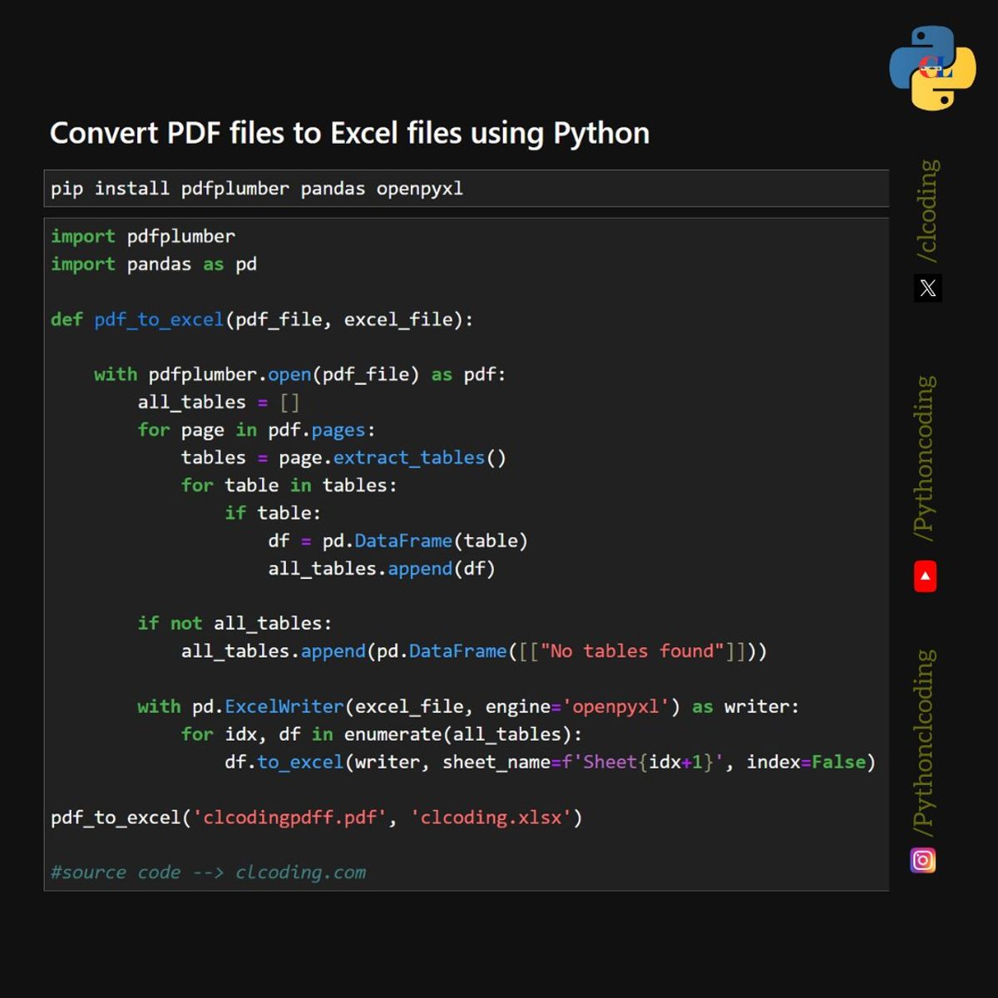Click the title Convert PDF files to Excel
The image size is (998, 998).
(x=349, y=133)
